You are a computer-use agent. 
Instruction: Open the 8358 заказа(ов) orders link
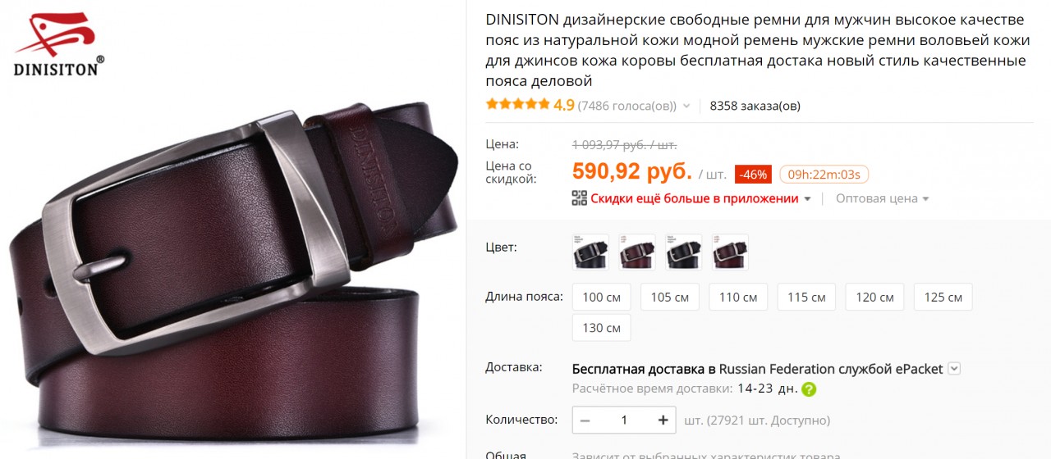tap(755, 106)
